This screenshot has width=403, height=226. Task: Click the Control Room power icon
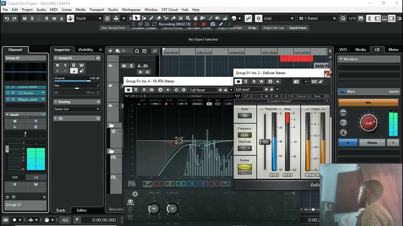point(342,92)
